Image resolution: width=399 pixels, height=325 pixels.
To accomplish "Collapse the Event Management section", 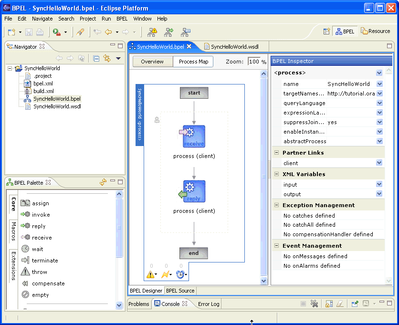I will (277, 246).
